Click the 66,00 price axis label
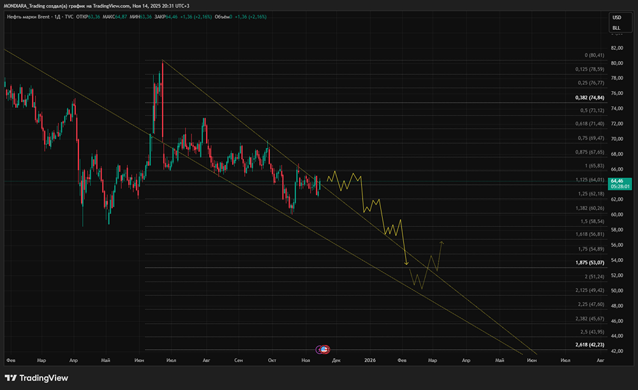638x390 pixels. coord(617,169)
